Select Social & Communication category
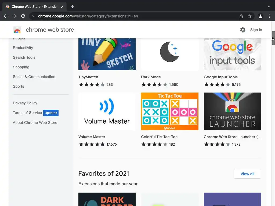Screen dimensions: 275x206 [34, 77]
